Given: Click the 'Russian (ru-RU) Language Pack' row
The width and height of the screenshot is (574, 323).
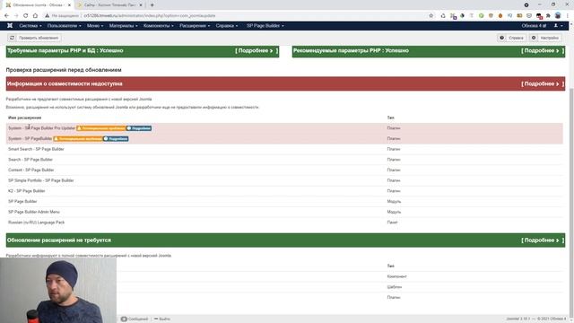Looking at the screenshot, I should 284,223.
